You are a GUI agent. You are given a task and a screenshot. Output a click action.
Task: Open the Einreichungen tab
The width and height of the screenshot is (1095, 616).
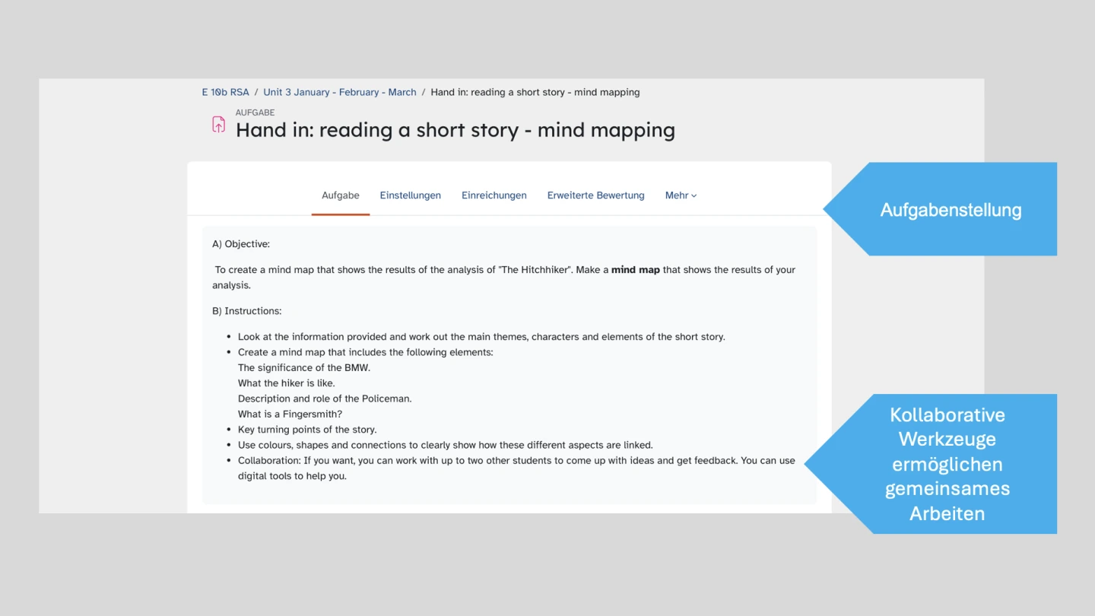point(494,195)
